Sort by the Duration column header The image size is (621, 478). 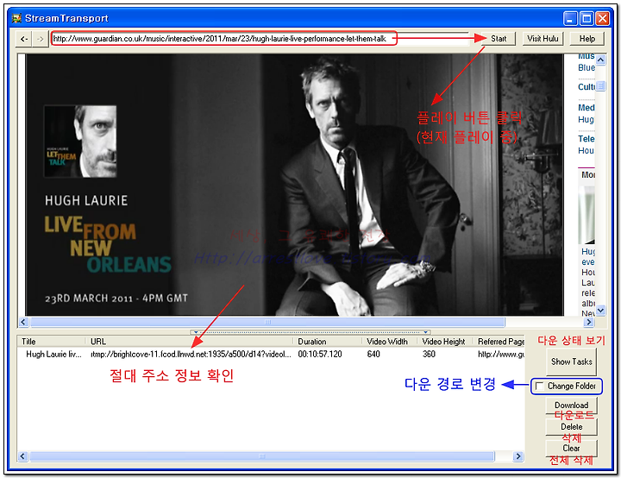[328, 342]
